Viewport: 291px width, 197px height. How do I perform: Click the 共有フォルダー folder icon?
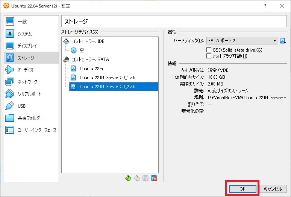coord(10,118)
